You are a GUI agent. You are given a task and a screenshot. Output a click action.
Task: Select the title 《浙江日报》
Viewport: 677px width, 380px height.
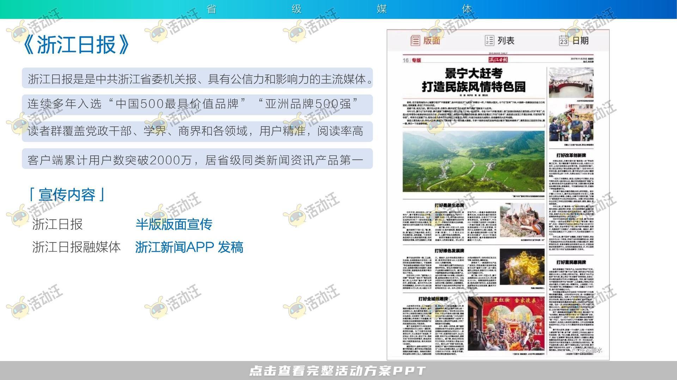click(x=76, y=45)
